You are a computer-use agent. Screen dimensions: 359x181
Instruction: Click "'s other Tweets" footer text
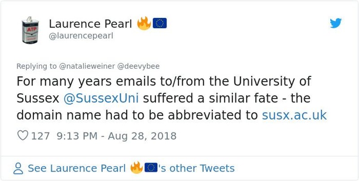coord(196,168)
